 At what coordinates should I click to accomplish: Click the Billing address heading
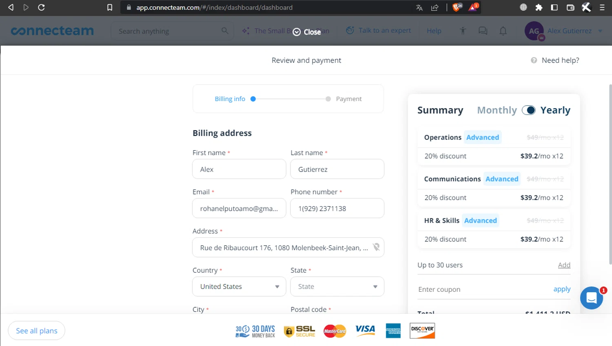(222, 133)
